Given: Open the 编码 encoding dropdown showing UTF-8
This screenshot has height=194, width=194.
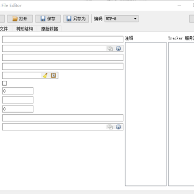Looking at the screenshot, I should [121, 19].
